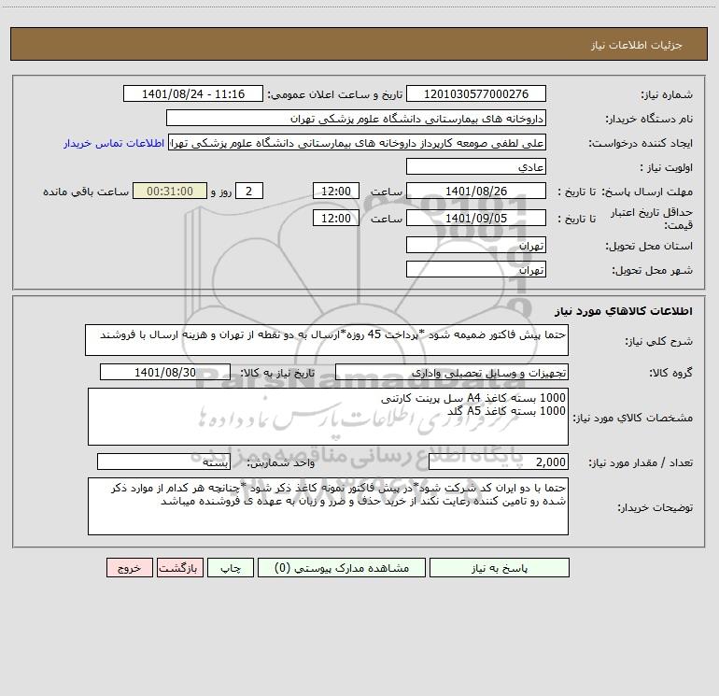Click the 'اطلاعات کالاهای مورد نیاز' section heading
The height and width of the screenshot is (696, 719).
point(623,311)
